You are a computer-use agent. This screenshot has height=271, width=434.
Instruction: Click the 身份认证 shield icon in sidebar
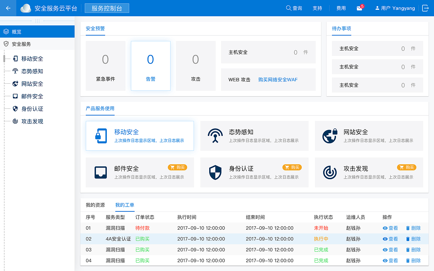pos(15,109)
